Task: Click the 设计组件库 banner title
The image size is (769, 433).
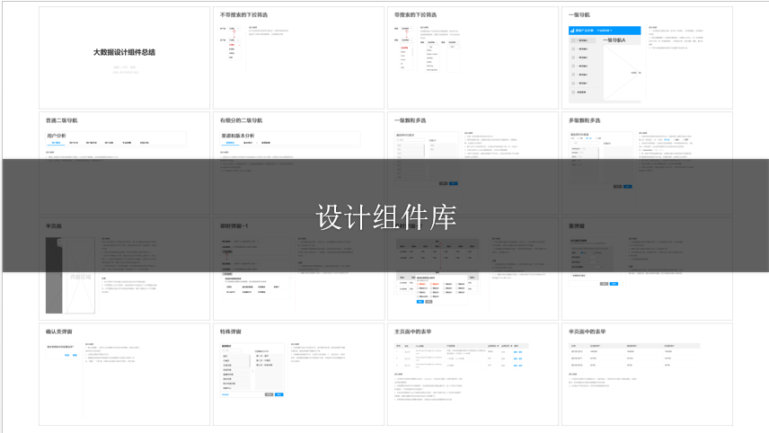Action: click(384, 216)
